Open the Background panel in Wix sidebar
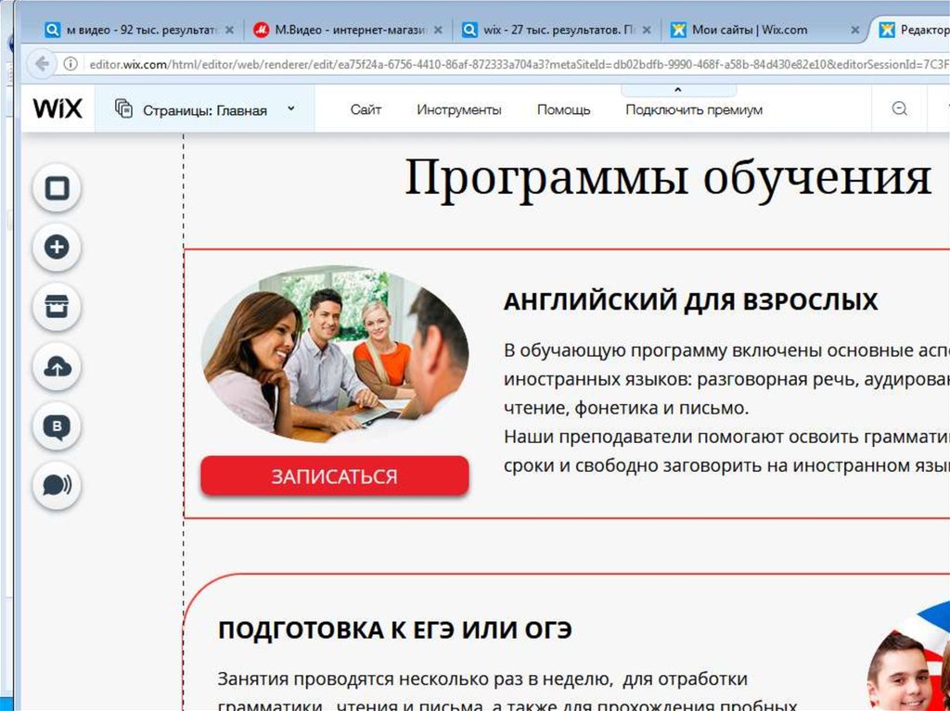Screen dimensions: 950x711 57,188
